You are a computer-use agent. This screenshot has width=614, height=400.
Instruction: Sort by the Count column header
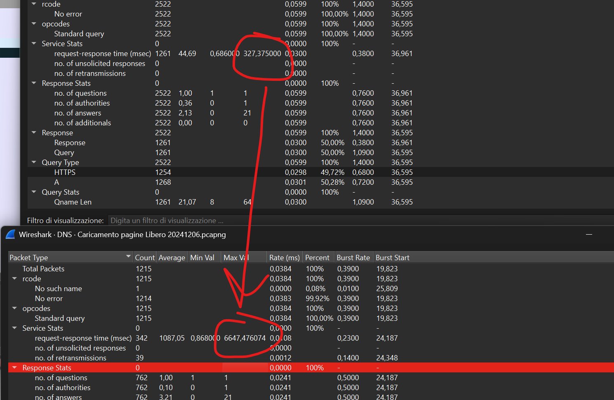tap(144, 258)
